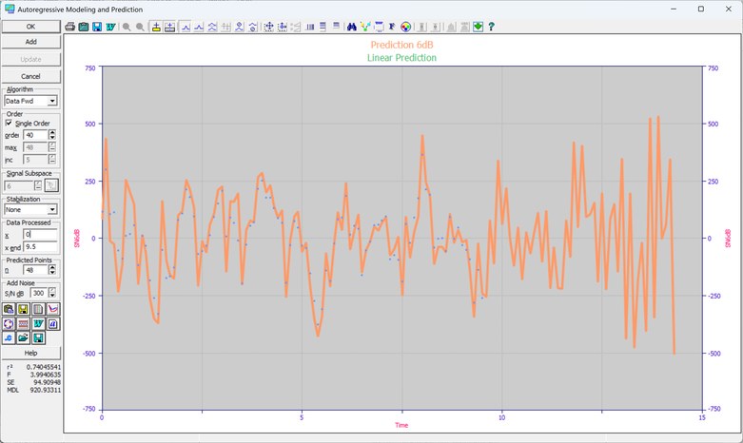This screenshot has width=743, height=443.
Task: Click the green W icon in the top toolbar
Action: [x=110, y=27]
